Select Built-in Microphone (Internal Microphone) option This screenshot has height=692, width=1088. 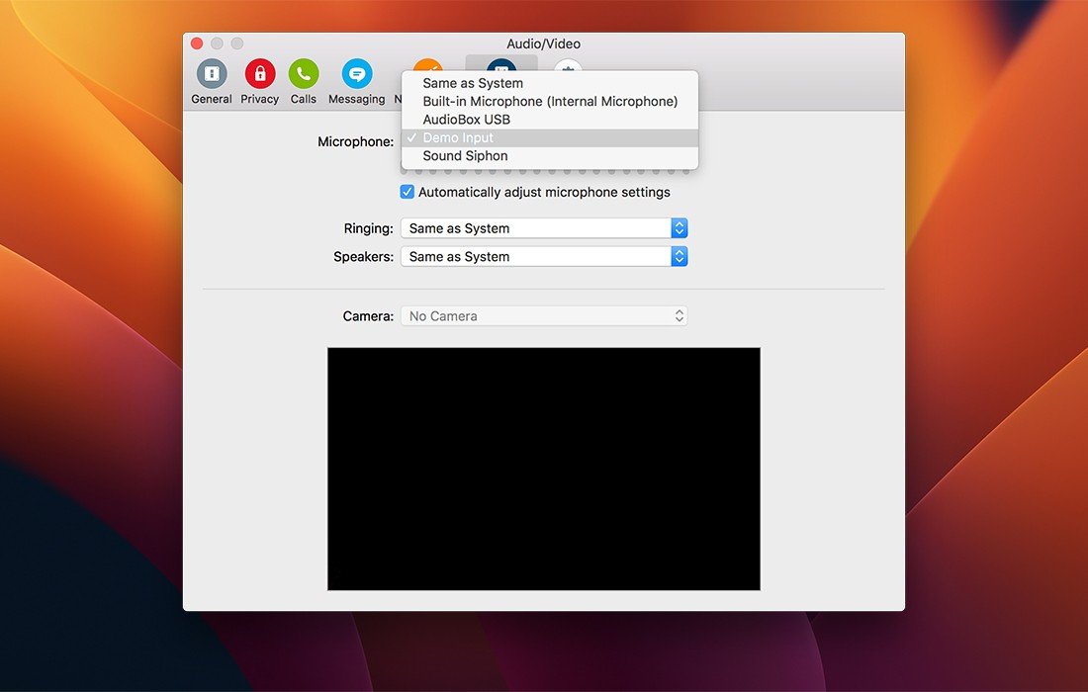click(x=550, y=101)
